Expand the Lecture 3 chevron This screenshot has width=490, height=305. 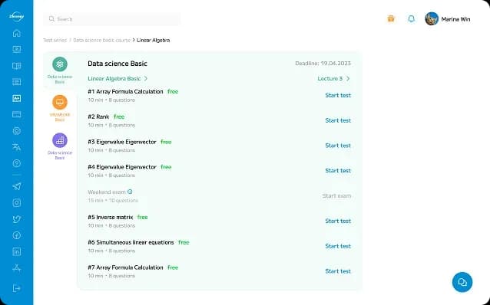tap(348, 79)
